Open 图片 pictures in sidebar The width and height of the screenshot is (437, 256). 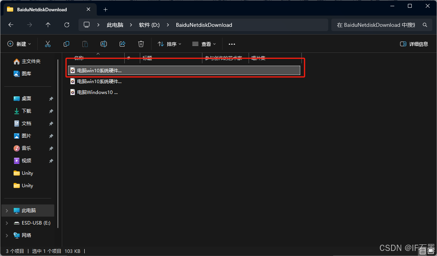pos(22,136)
